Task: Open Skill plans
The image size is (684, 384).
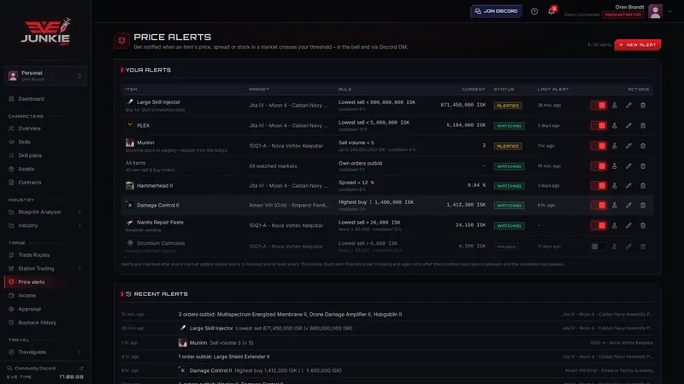Action: [45, 155]
